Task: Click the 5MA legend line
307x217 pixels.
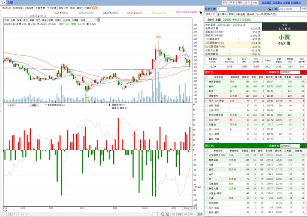Action: click(x=59, y=13)
